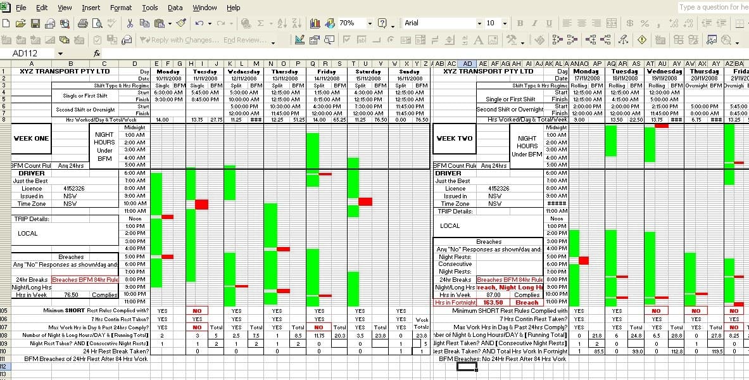Select the Format Painter brush

tap(180, 23)
